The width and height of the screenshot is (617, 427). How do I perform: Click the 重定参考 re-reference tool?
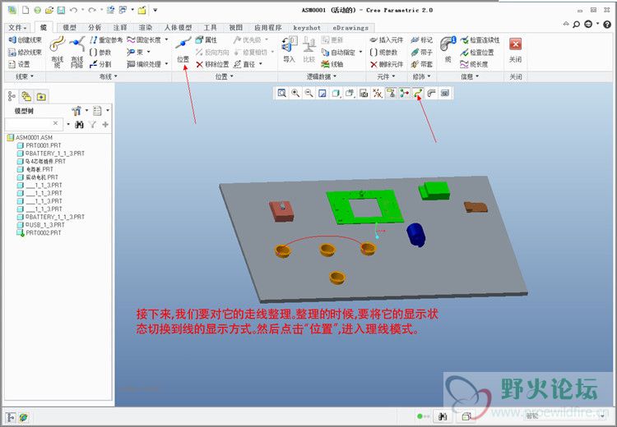[x=106, y=39]
